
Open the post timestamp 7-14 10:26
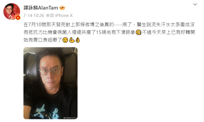pyautogui.click(x=34, y=15)
